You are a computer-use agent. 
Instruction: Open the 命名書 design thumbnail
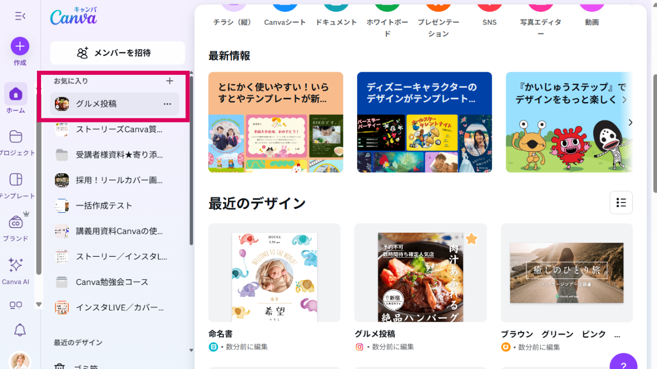(x=274, y=273)
